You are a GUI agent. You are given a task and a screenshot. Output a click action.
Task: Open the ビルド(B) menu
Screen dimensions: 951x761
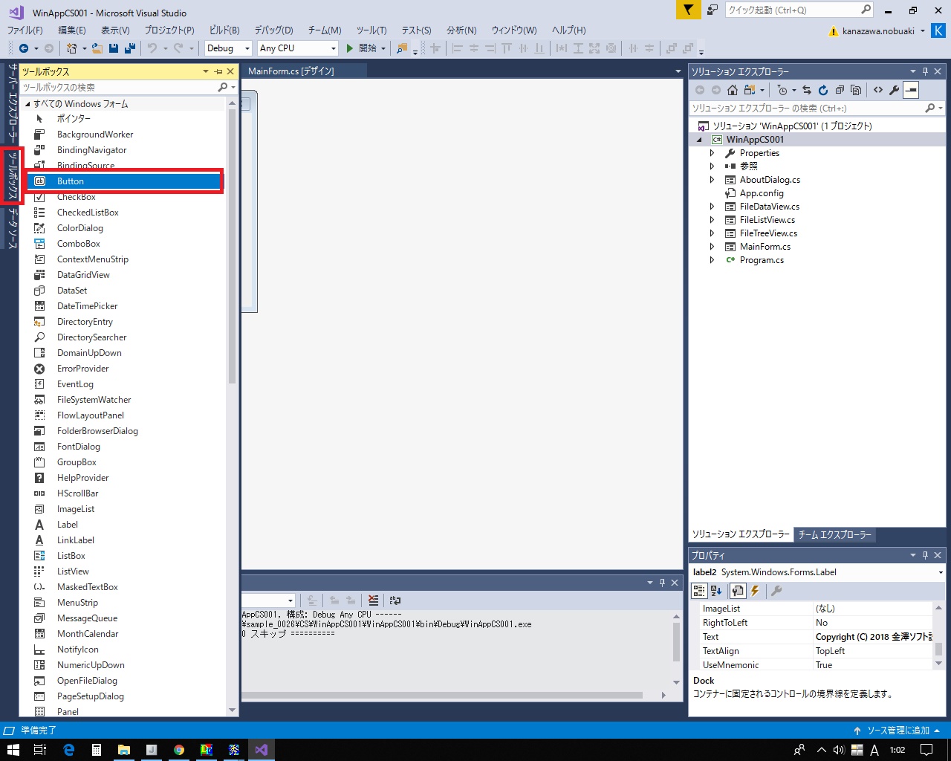pyautogui.click(x=224, y=30)
